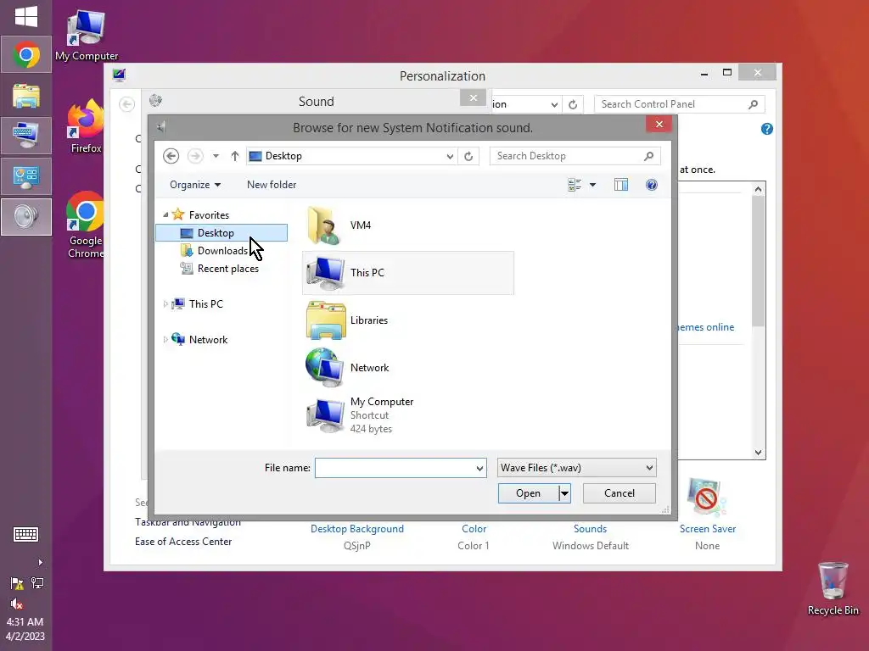This screenshot has height=651, width=869.
Task: Select the Control Panel taskbar icon
Action: (26, 176)
